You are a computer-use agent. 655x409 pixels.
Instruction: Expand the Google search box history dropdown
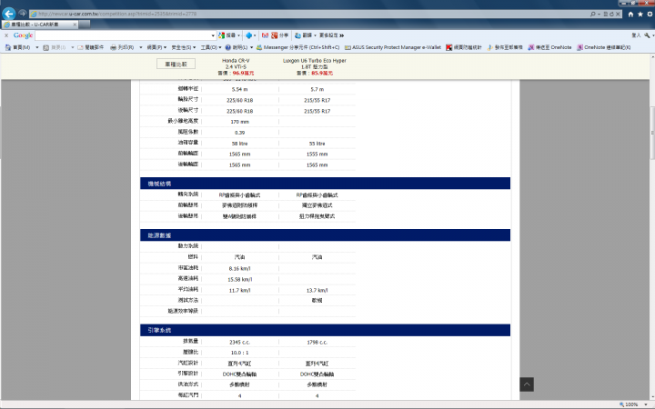pos(213,35)
